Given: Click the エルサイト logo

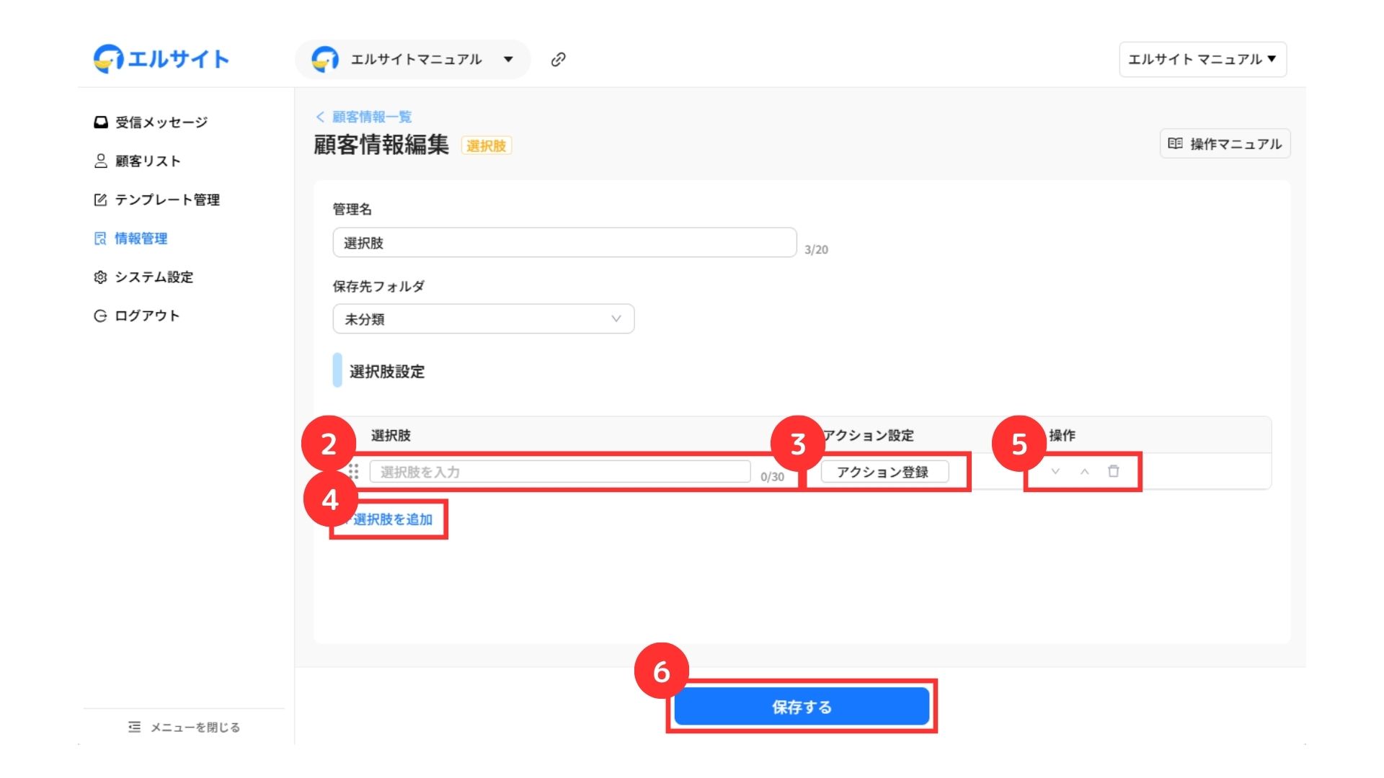Looking at the screenshot, I should (x=161, y=59).
